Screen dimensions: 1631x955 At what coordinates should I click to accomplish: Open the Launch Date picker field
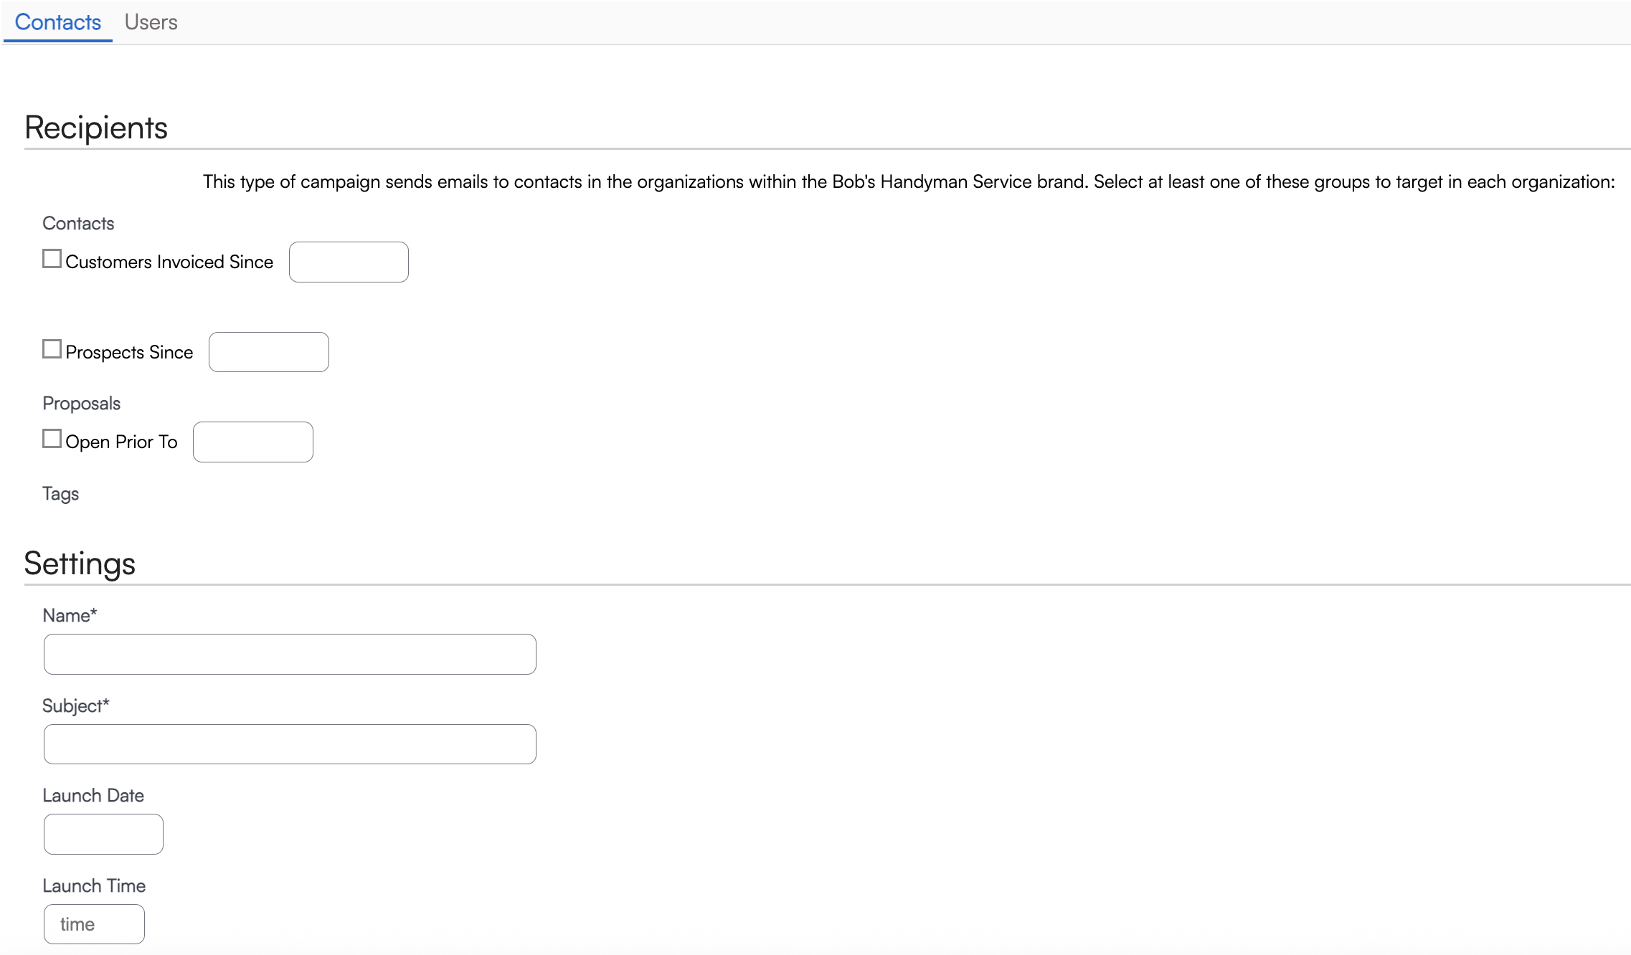103,834
